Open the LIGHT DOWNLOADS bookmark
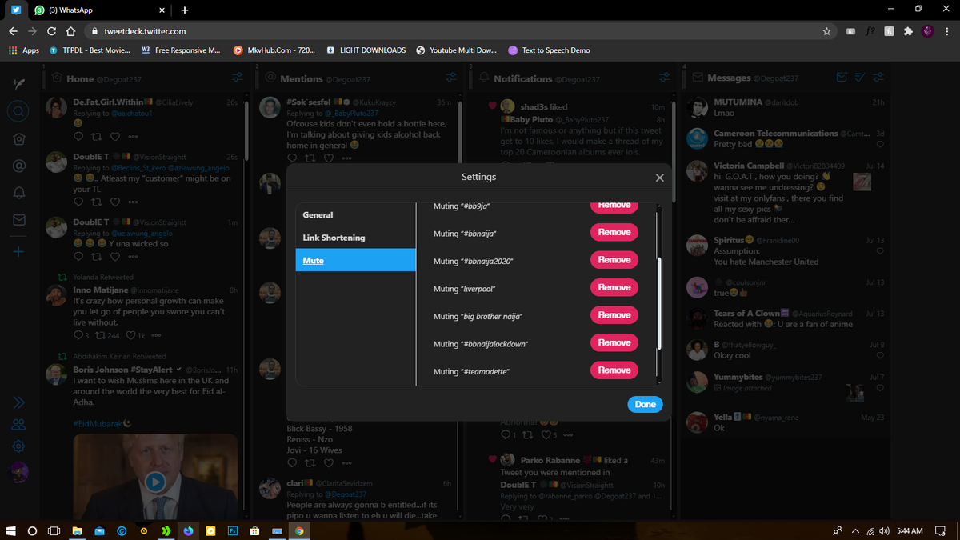This screenshot has height=540, width=960. [x=366, y=50]
